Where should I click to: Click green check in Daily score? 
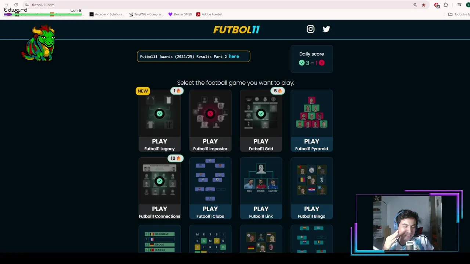302,63
